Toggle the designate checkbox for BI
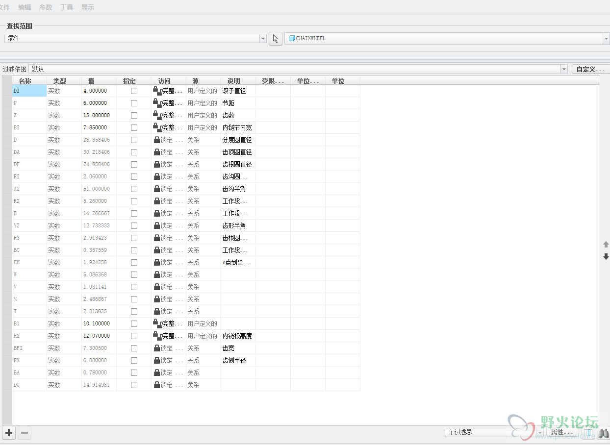The height and width of the screenshot is (445, 610). coord(134,127)
